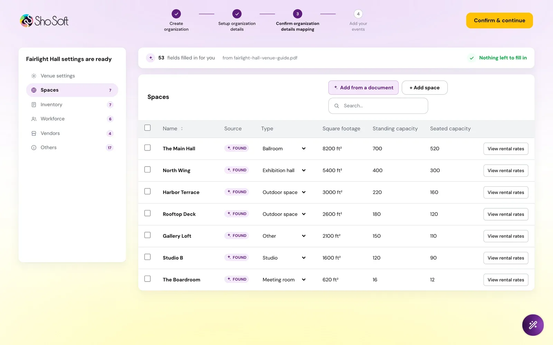Check the box for Gallery Loft
This screenshot has width=553, height=345.
pyautogui.click(x=148, y=235)
